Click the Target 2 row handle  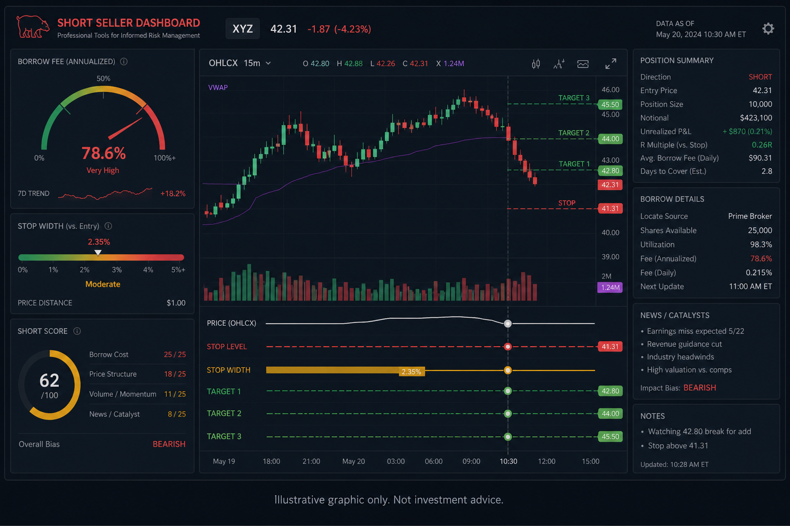(508, 414)
